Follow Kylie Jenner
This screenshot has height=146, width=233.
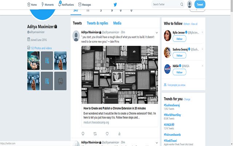coord(179,39)
